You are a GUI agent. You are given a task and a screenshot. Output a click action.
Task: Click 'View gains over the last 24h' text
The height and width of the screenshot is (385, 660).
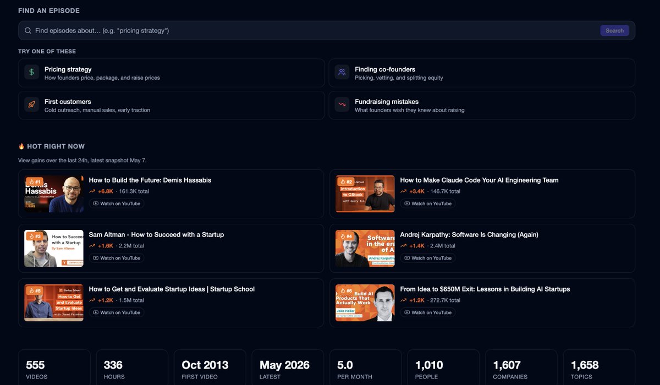82,161
